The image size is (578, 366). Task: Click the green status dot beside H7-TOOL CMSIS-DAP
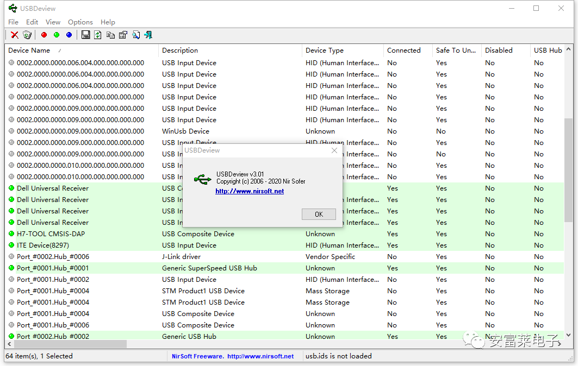[x=11, y=234]
